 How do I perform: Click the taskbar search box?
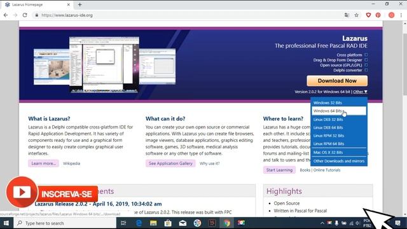click(64, 223)
